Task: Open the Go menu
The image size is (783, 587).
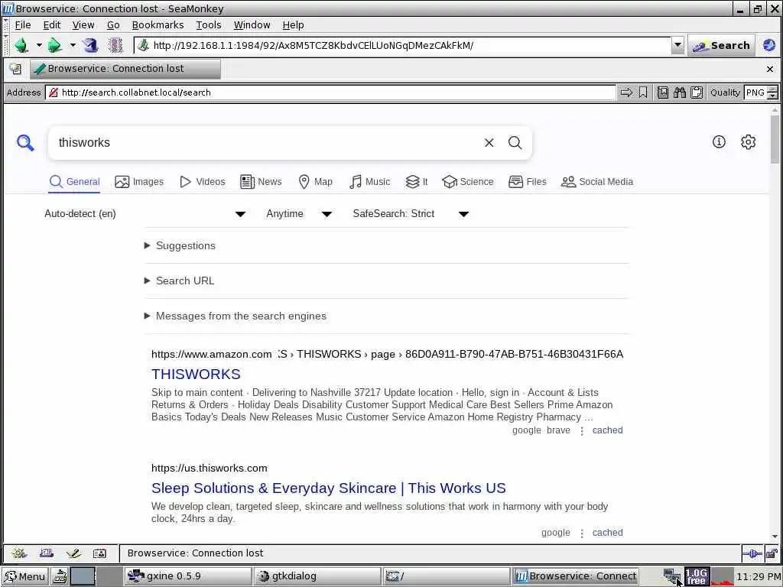Action: (x=113, y=25)
